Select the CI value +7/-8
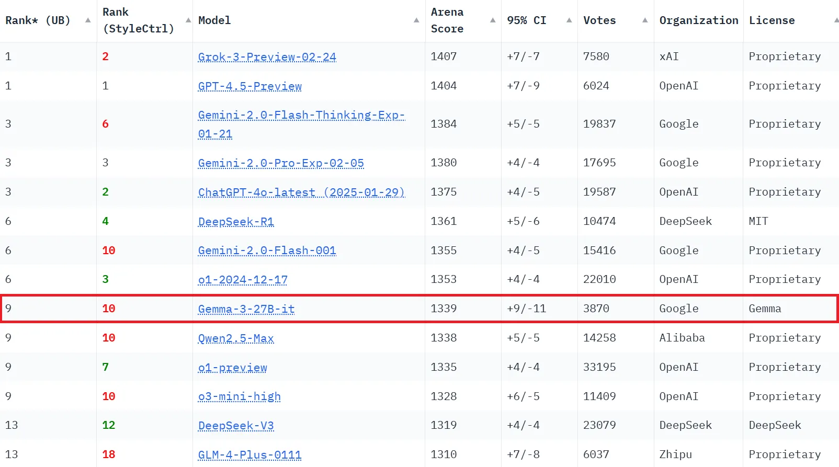 (523, 454)
